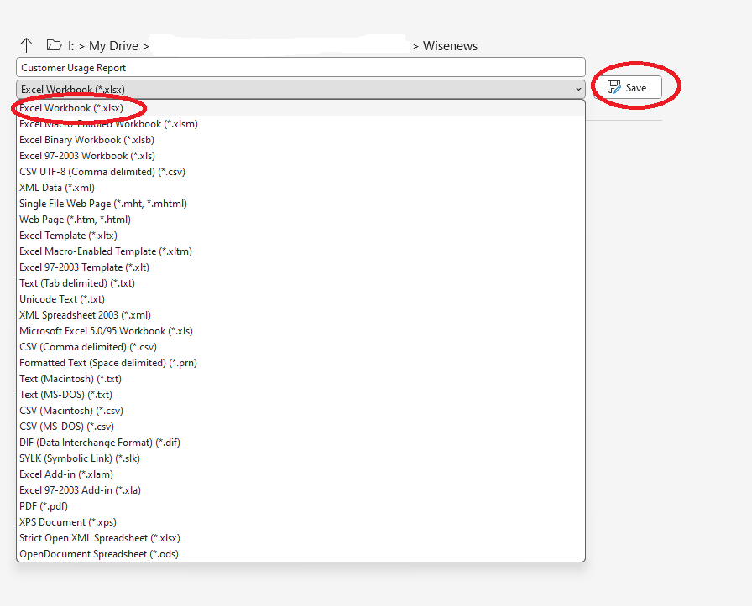Open the Wisenews folder breadcrumb
This screenshot has width=752, height=606.
coord(450,46)
